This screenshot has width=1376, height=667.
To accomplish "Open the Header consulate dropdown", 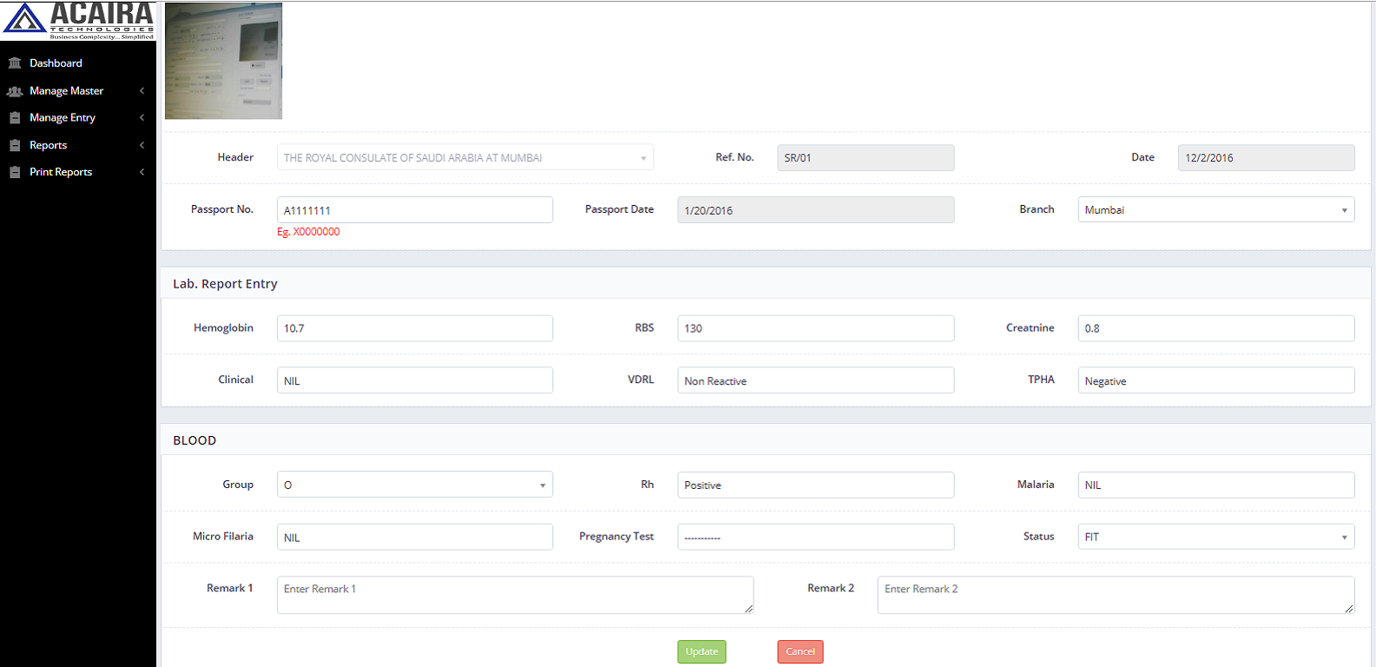I will (464, 158).
